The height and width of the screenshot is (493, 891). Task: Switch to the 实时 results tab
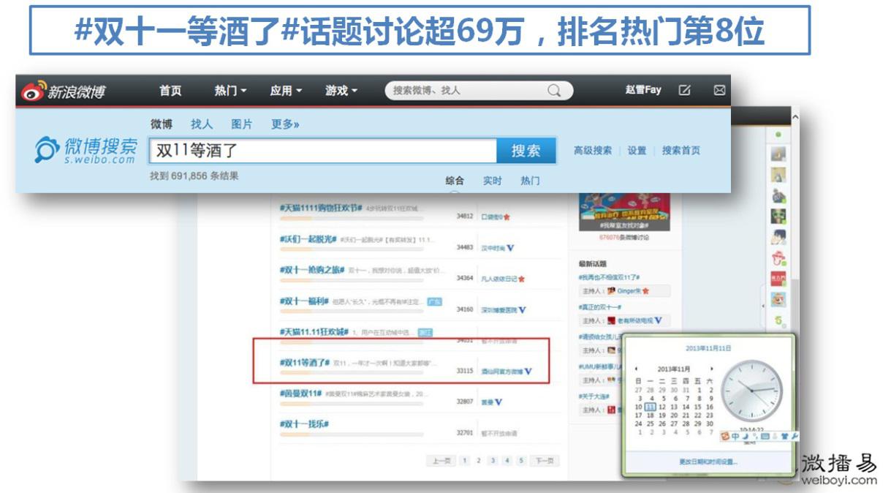click(492, 181)
